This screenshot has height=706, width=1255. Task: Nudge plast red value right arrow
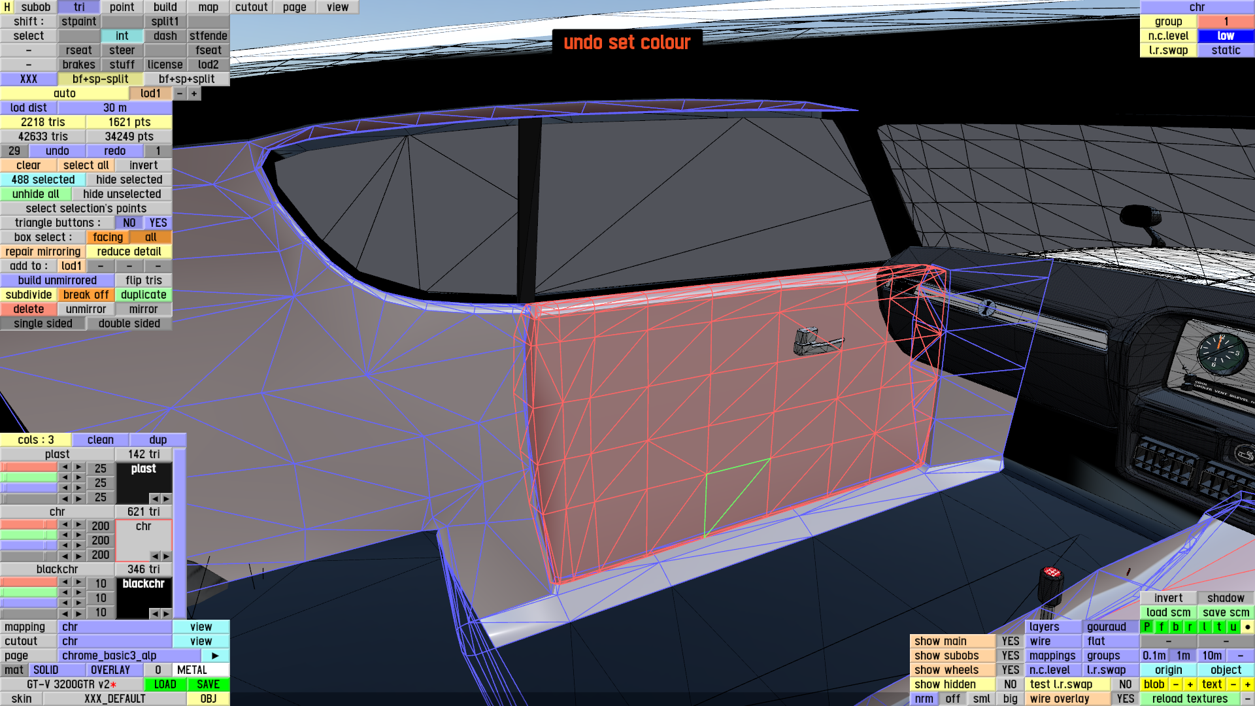79,467
